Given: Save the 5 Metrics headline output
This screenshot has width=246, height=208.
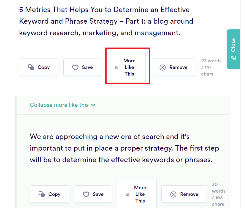Looking at the screenshot, I should (x=82, y=67).
